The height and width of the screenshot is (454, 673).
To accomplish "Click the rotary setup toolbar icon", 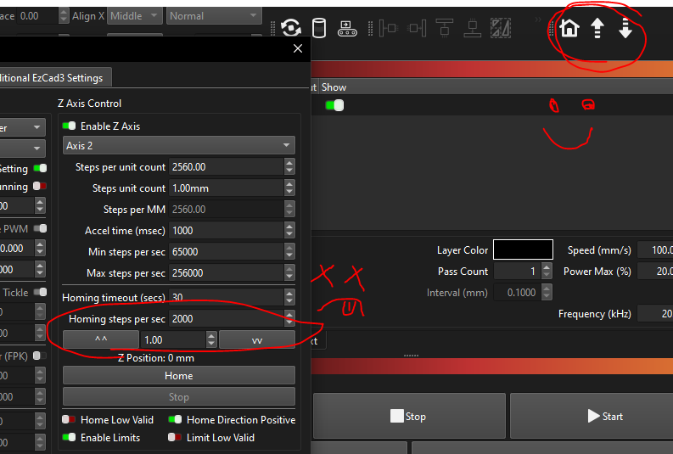I will pyautogui.click(x=291, y=28).
